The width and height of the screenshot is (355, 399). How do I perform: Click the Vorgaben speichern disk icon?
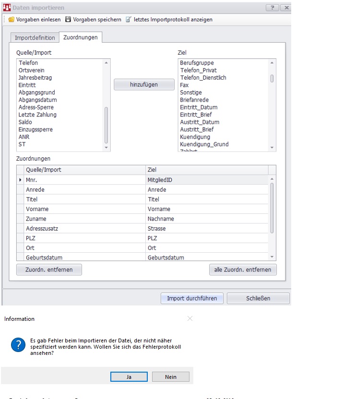68,20
